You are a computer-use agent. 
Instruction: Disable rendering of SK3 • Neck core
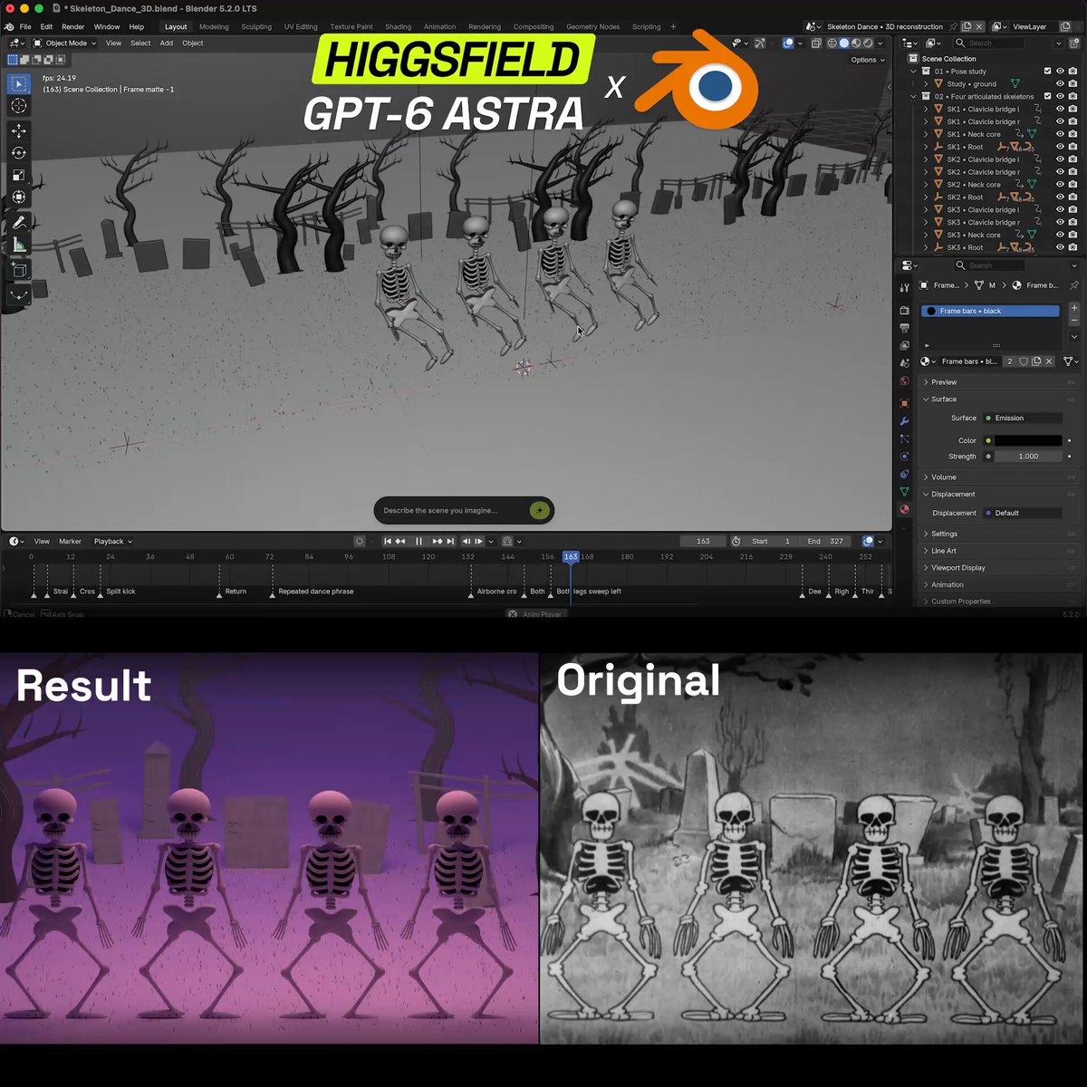(x=1073, y=235)
